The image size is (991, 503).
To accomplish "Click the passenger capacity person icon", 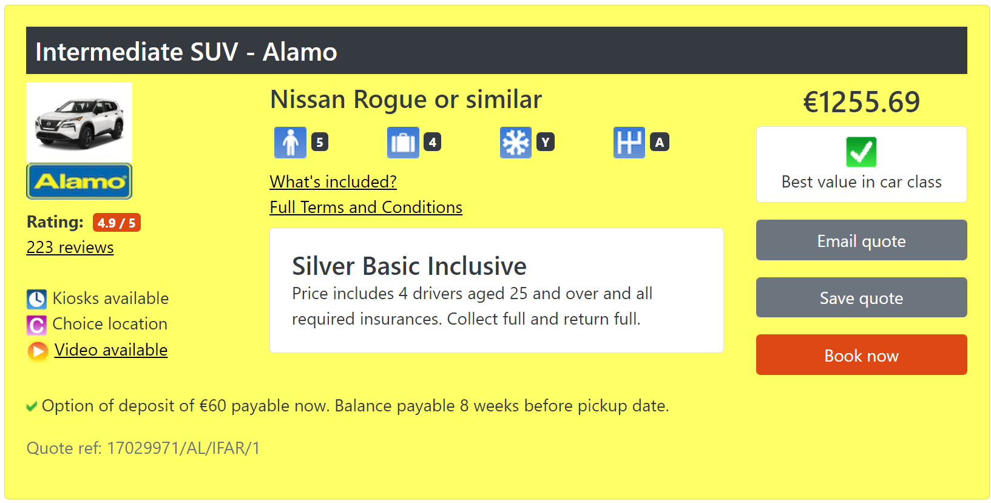I will pos(290,143).
